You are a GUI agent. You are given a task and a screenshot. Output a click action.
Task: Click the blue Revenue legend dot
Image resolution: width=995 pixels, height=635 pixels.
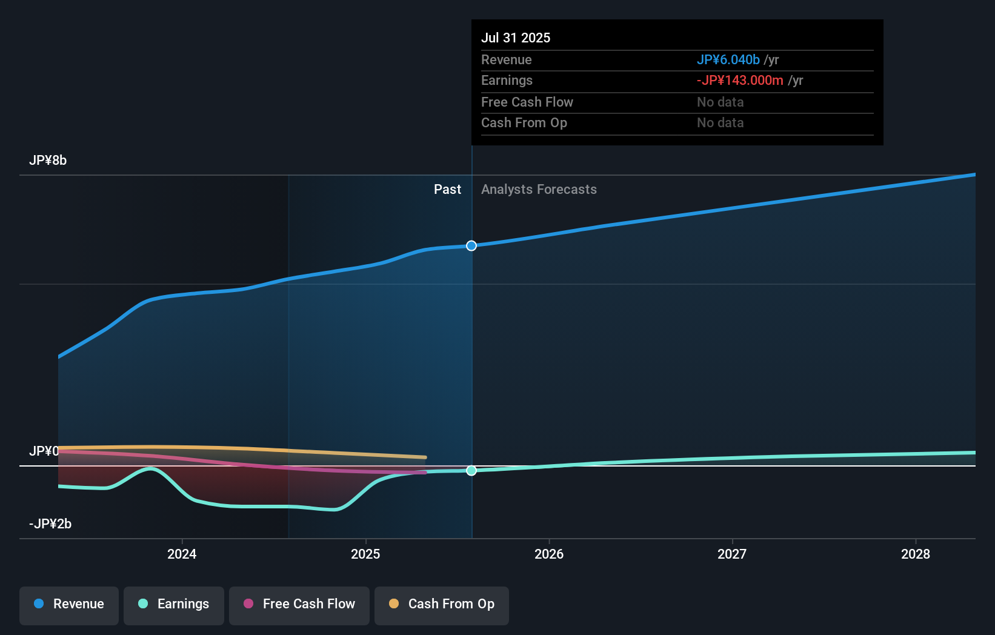tap(39, 604)
